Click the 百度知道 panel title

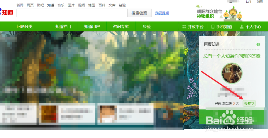pyautogui.click(x=212, y=44)
